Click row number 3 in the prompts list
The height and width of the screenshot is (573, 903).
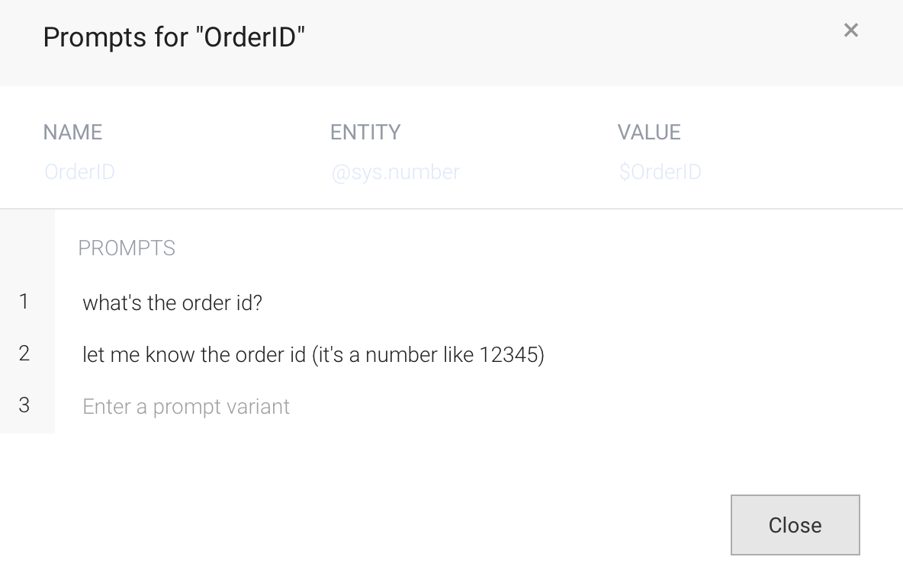click(x=24, y=405)
